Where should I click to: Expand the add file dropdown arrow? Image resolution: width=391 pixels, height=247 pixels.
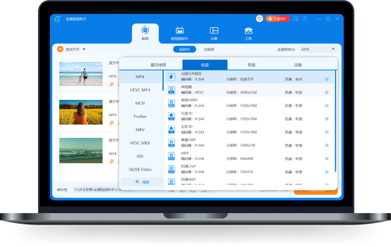coord(84,49)
